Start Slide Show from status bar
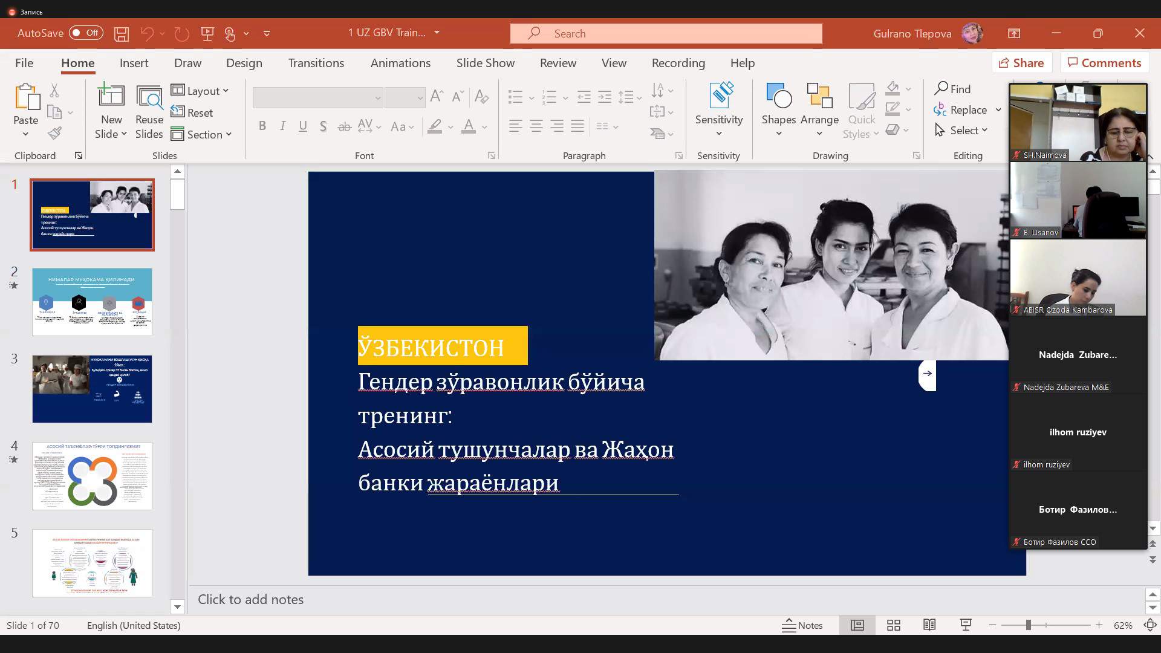1161x653 pixels. [966, 625]
